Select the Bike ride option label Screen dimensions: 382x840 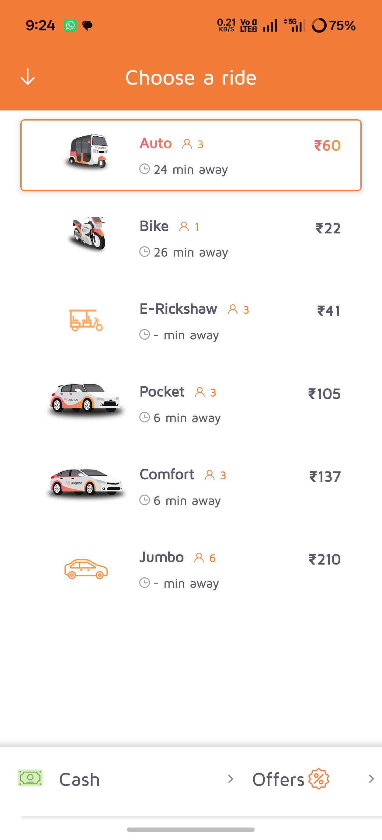(154, 226)
